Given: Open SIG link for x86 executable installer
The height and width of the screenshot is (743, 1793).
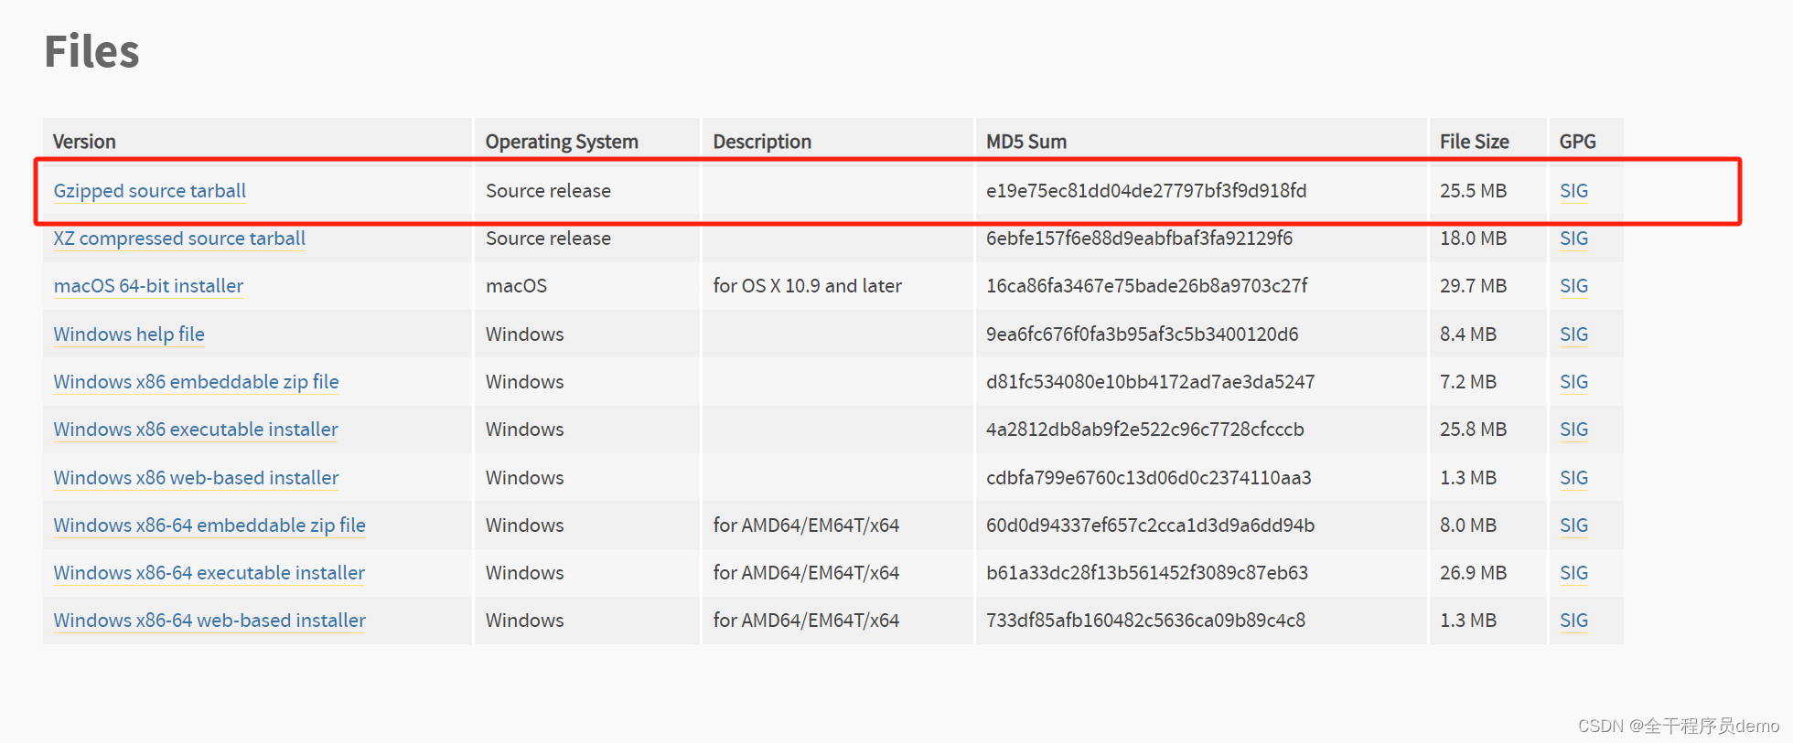Looking at the screenshot, I should point(1573,430).
